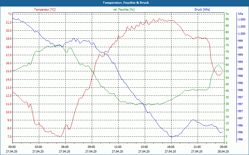This screenshot has width=249, height=155.
Task: Click the '7,0' temperature axis value
Action: point(9,136)
